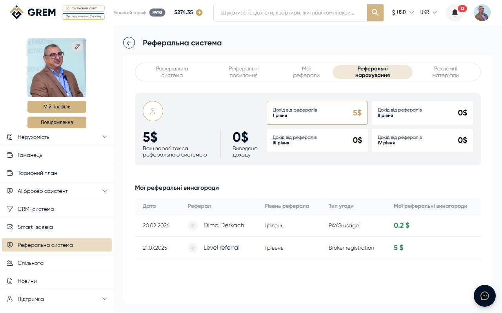Click the pencil icon on profile photo
This screenshot has height=313, width=502.
[77, 46]
